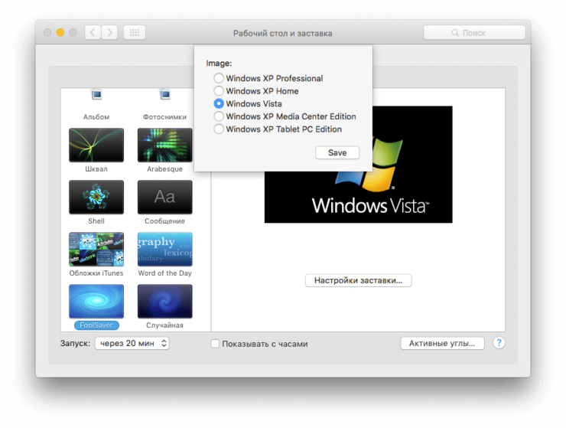The width and height of the screenshot is (566, 428).
Task: Select Windows Vista radio button
Action: pos(219,104)
